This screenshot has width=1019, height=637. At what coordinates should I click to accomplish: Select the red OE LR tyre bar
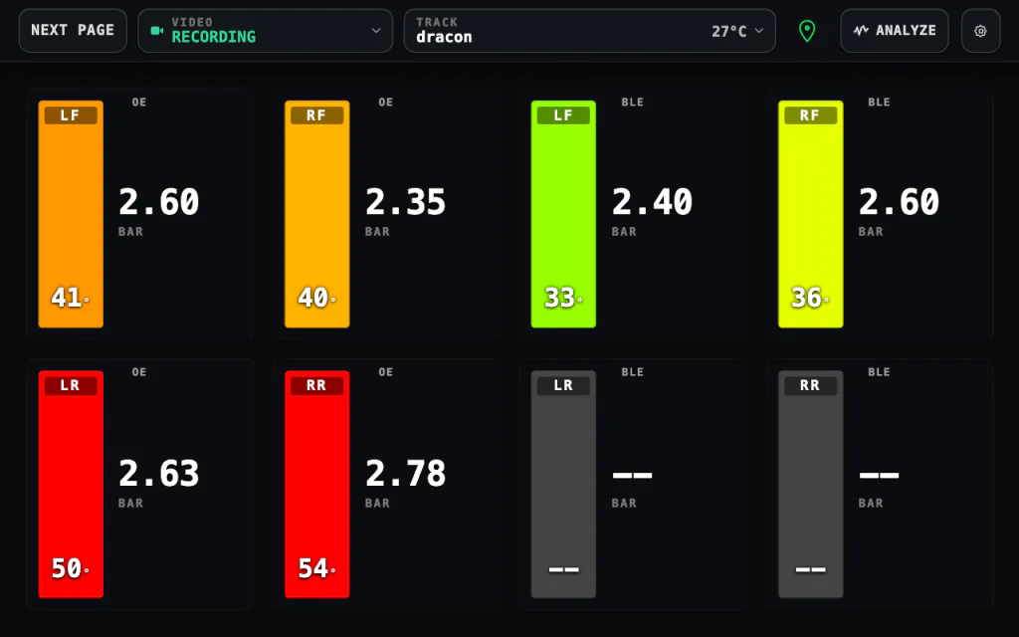pyautogui.click(x=71, y=485)
